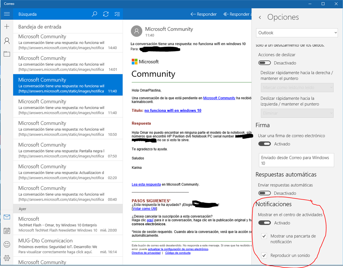Go back from Opciones panel

click(260, 17)
